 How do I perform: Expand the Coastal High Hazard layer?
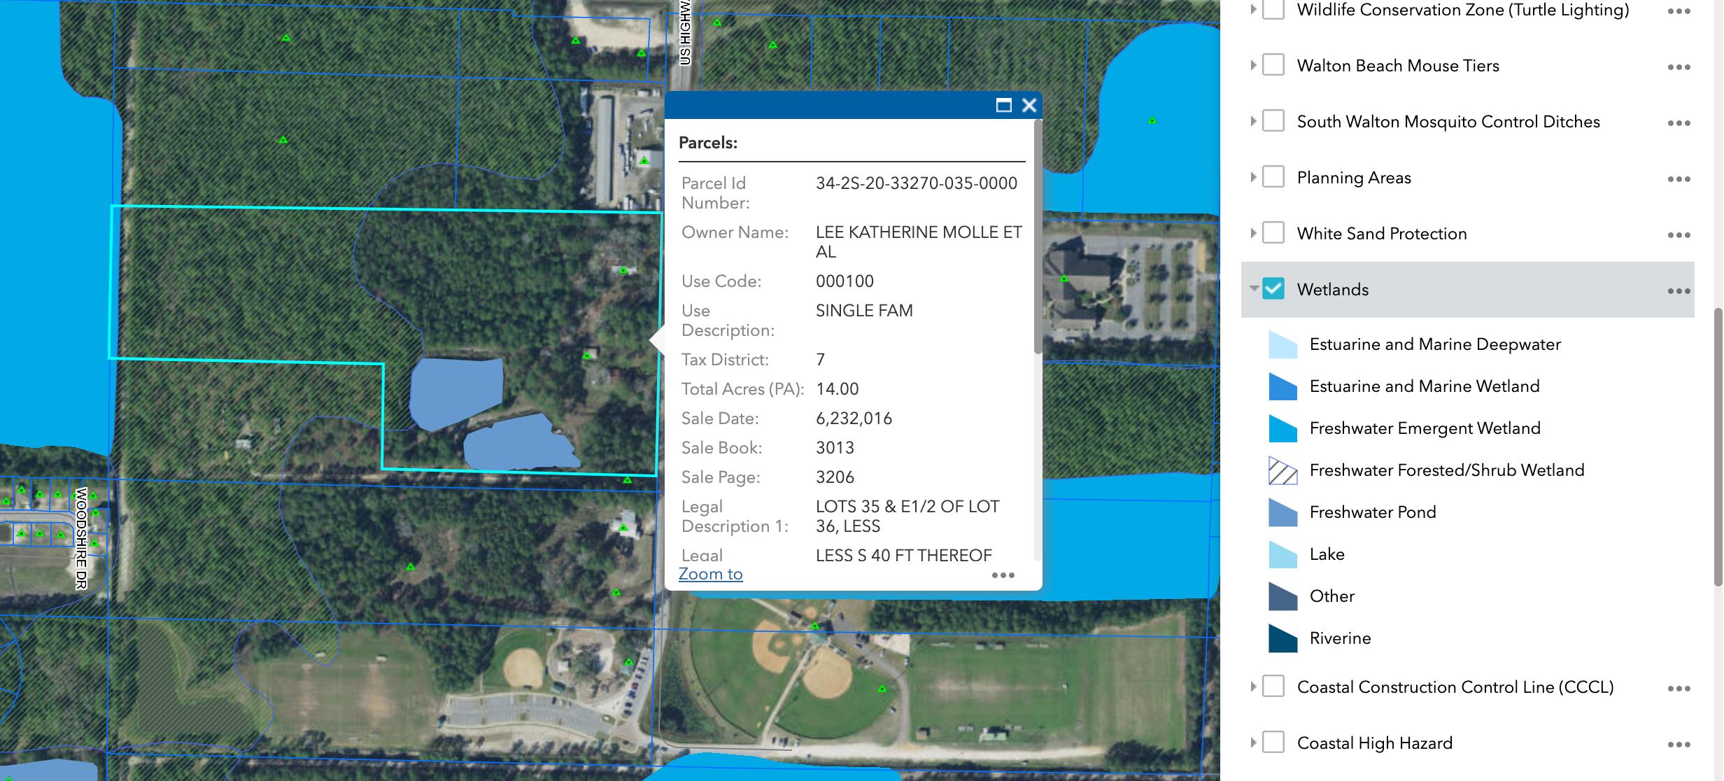tap(1254, 743)
